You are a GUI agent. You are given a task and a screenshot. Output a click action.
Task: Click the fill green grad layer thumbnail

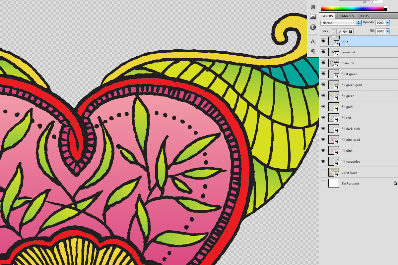333,85
